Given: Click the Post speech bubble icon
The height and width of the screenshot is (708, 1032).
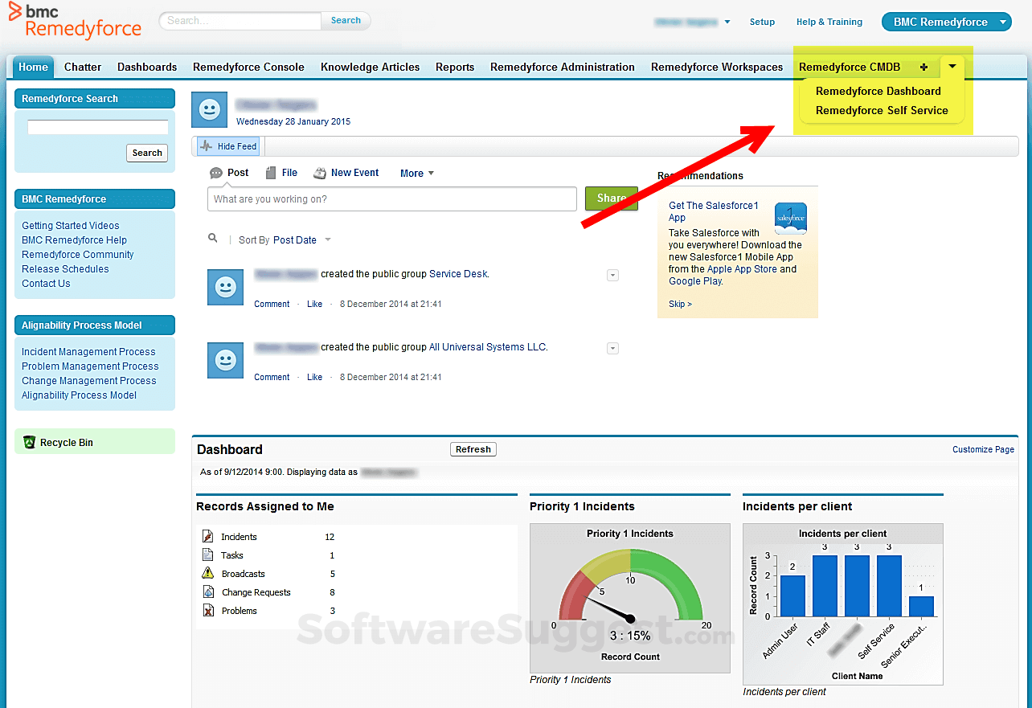Looking at the screenshot, I should tap(216, 173).
